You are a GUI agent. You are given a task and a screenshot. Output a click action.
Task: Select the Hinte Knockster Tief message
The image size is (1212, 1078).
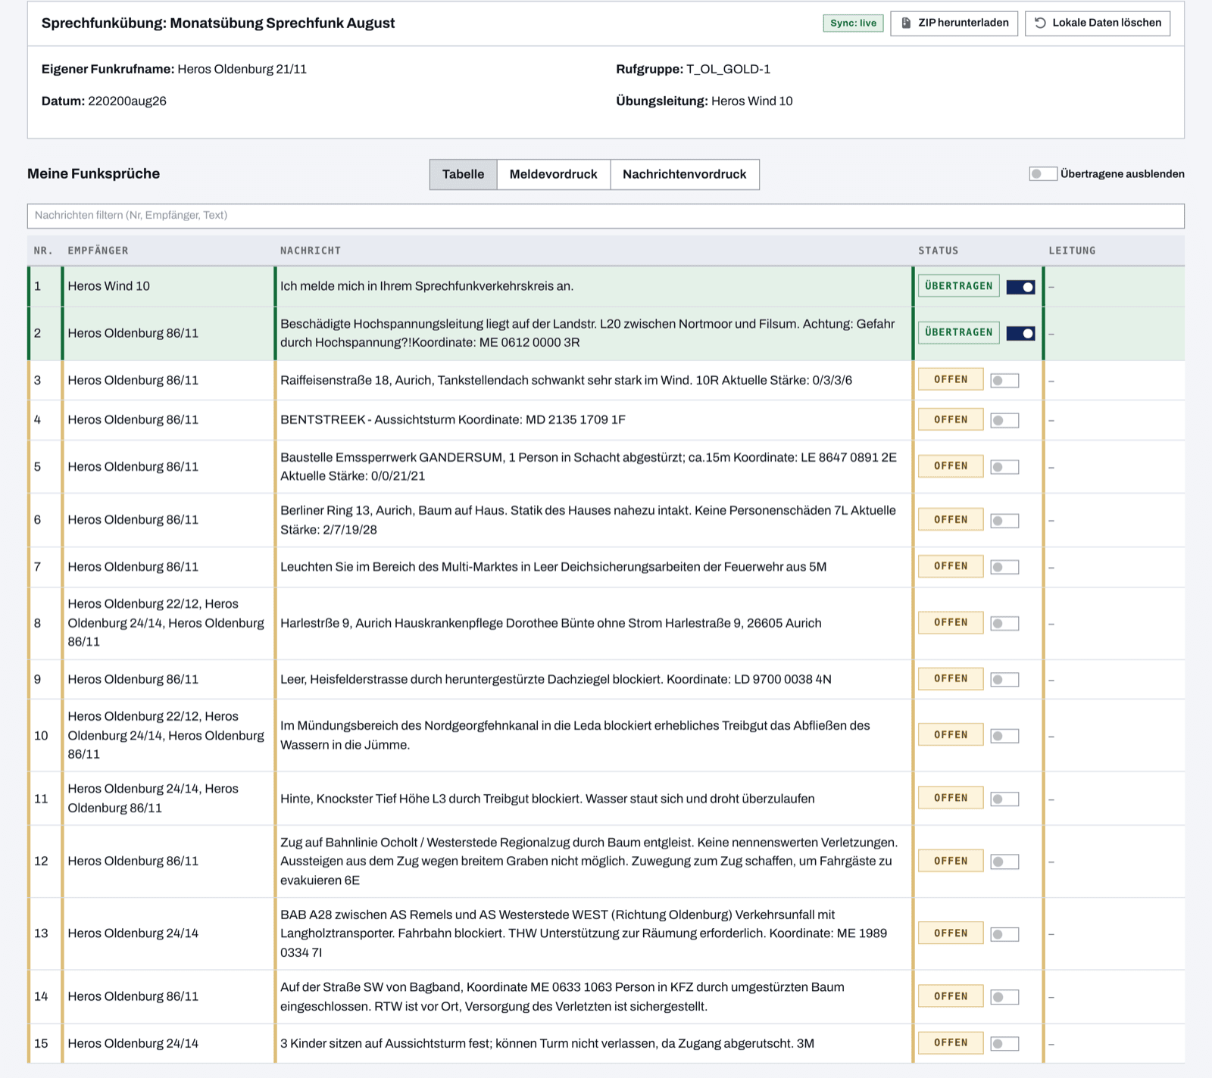coord(547,799)
